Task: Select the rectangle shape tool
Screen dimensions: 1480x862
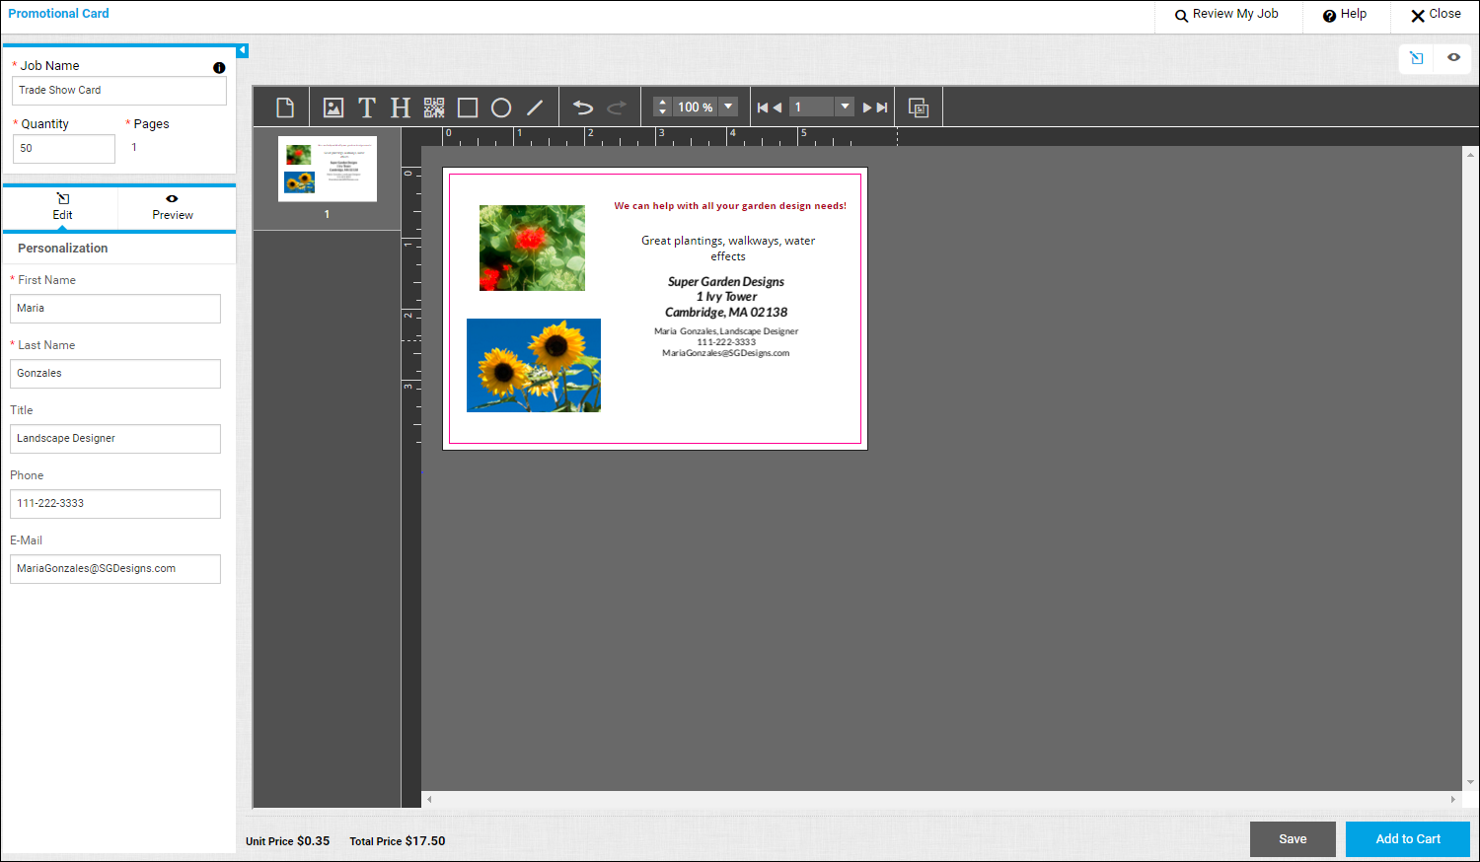Action: click(468, 108)
